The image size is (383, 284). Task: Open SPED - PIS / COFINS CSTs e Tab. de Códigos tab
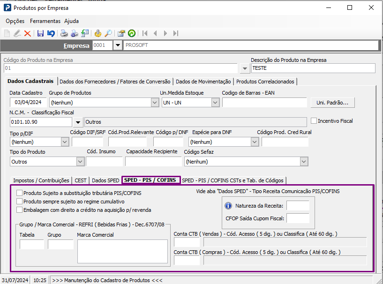(x=233, y=180)
